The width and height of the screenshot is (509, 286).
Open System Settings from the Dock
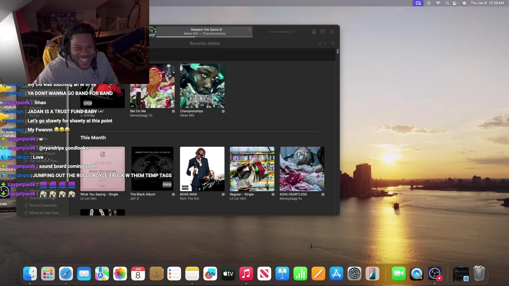tap(354, 273)
